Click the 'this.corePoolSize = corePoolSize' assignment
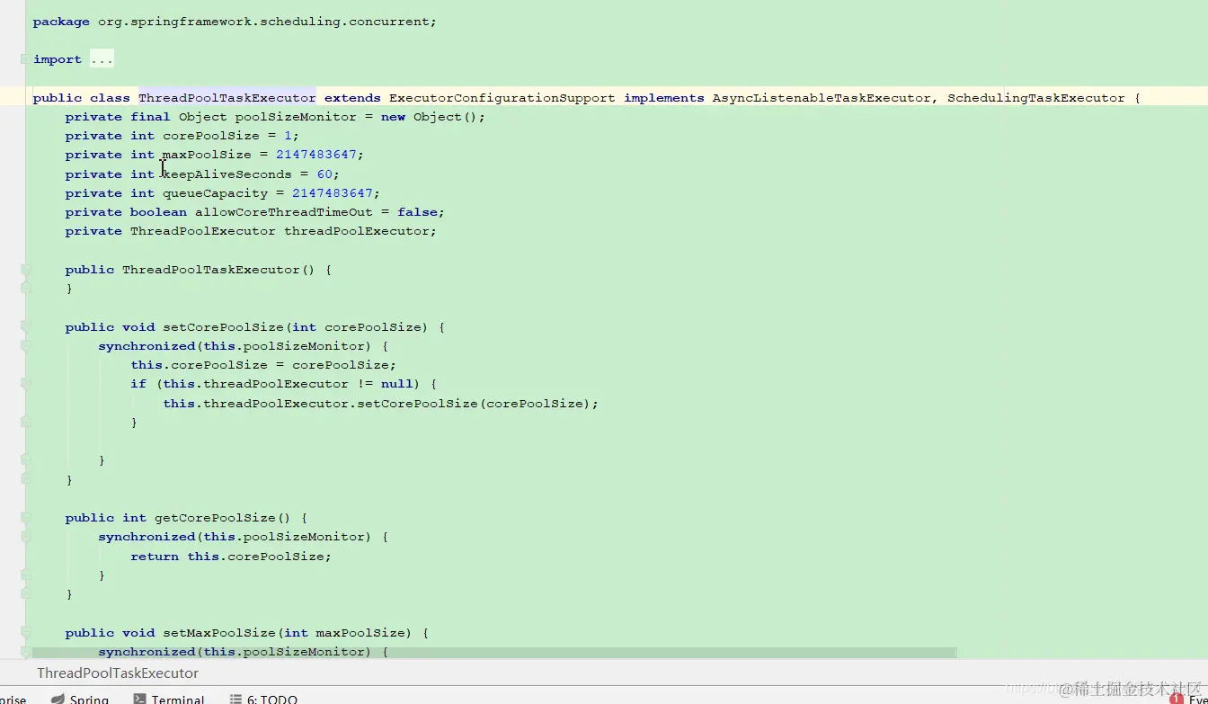Screen dimensions: 1208x704 point(263,365)
